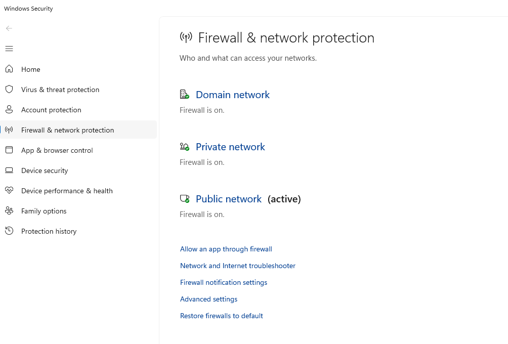The height and width of the screenshot is (344, 508).
Task: Launch Network and Internet troubleshooter
Action: pos(238,266)
